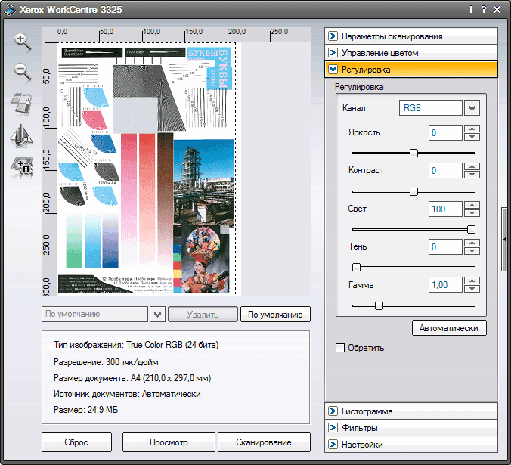
Task: Open help via the question mark icon
Action: pos(483,10)
